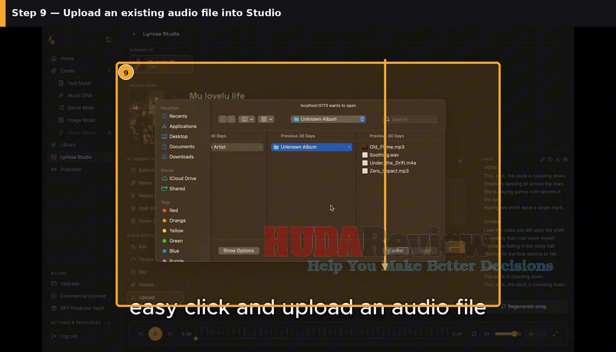Image resolution: width=616 pixels, height=352 pixels.
Task: Copy lyrics with copy icon
Action: tap(550, 160)
